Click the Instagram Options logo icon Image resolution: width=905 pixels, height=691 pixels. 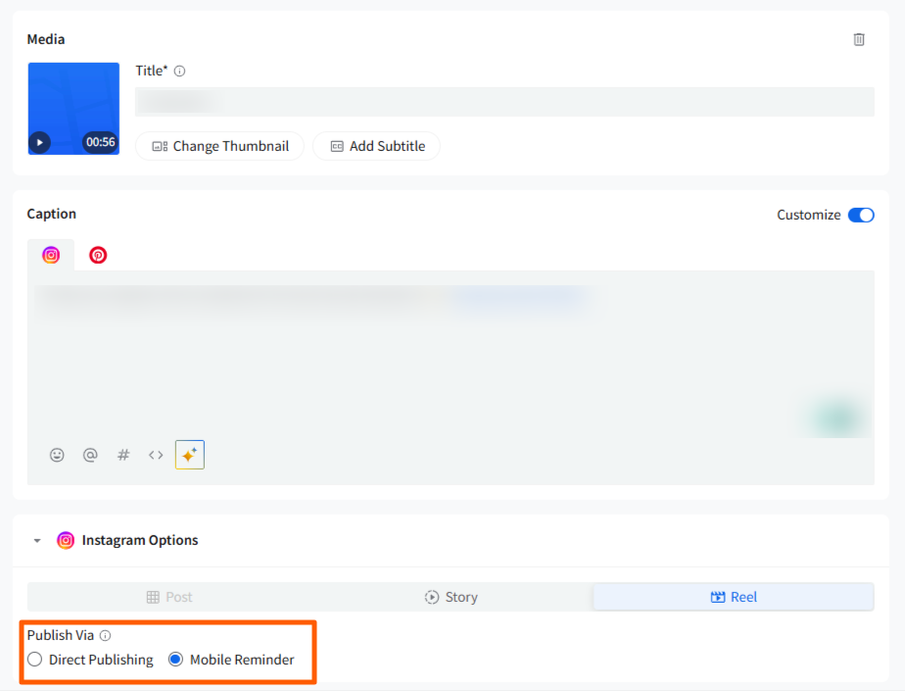click(66, 540)
